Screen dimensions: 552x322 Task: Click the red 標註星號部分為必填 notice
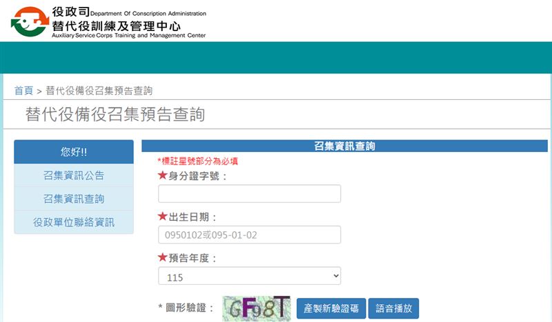point(197,161)
